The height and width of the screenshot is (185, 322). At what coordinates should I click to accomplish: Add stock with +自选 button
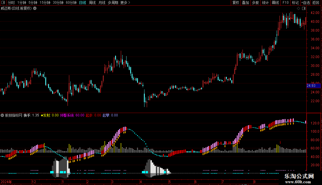305,3
